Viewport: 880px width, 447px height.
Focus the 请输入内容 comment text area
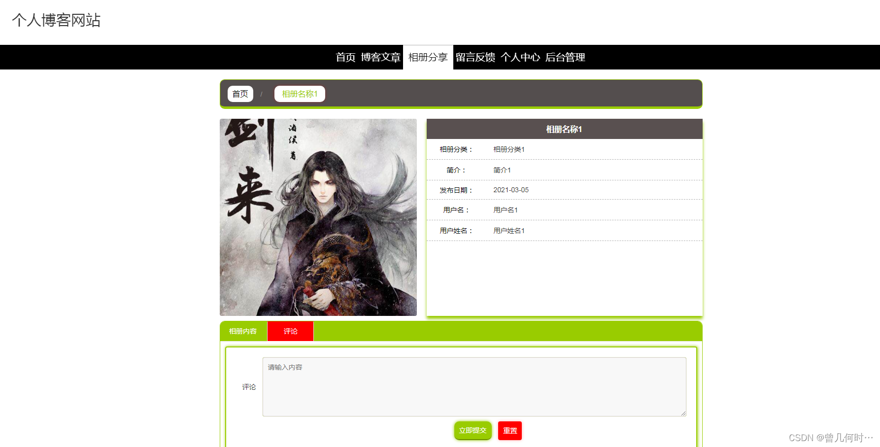coord(474,387)
